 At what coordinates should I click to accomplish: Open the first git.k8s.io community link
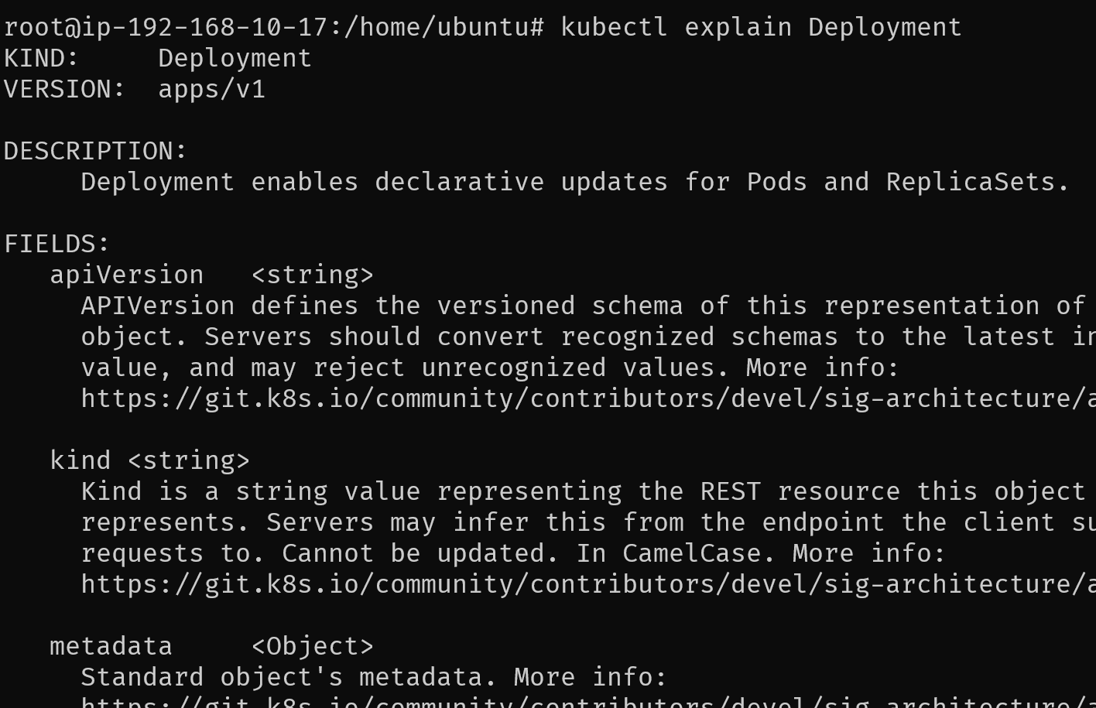[x=588, y=398]
